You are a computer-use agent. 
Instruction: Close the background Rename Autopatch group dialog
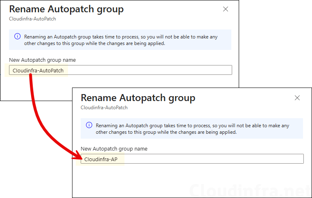click(226, 9)
